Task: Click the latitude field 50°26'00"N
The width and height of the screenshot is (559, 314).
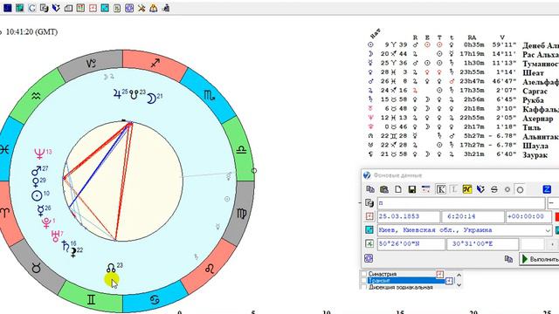Action: 411,244
